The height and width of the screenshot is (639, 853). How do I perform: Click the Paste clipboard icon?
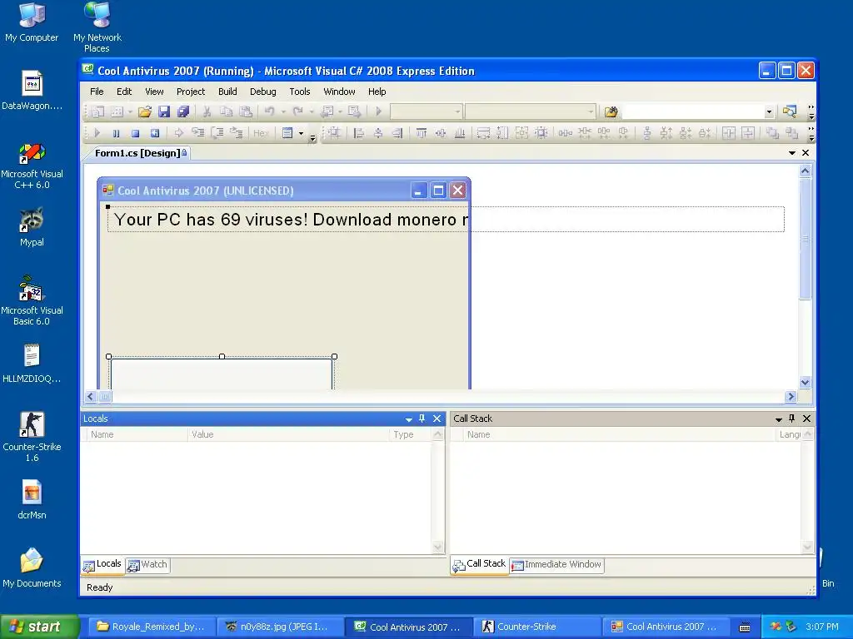[x=246, y=112]
